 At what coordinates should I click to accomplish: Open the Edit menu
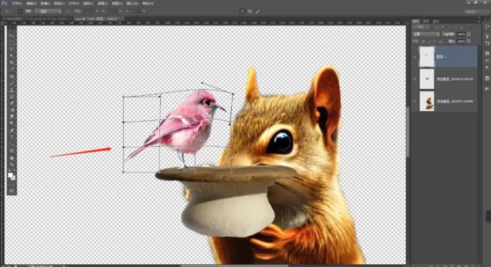click(x=31, y=3)
